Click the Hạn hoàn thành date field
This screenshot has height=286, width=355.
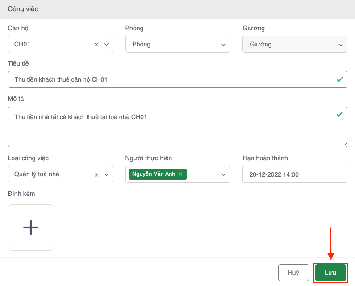294,174
